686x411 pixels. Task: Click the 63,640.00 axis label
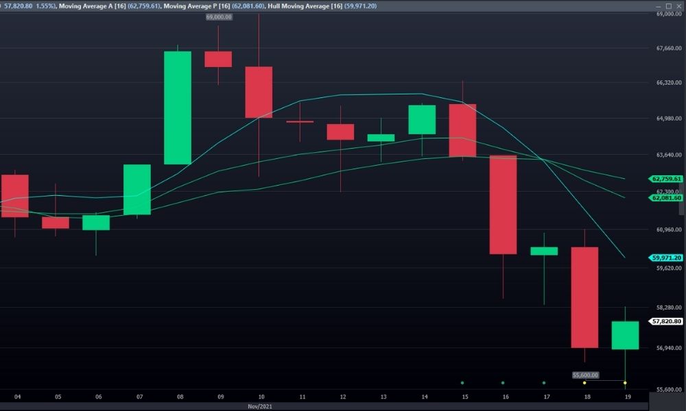(x=669, y=154)
